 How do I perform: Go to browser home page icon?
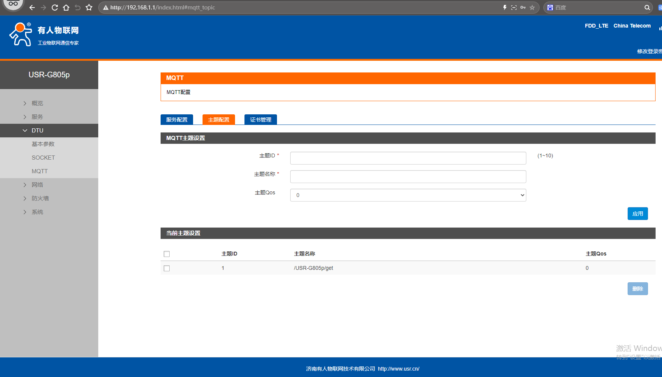pyautogui.click(x=66, y=8)
